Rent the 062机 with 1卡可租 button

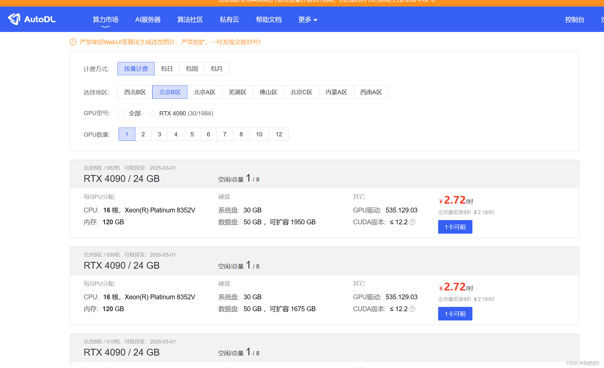tap(455, 227)
